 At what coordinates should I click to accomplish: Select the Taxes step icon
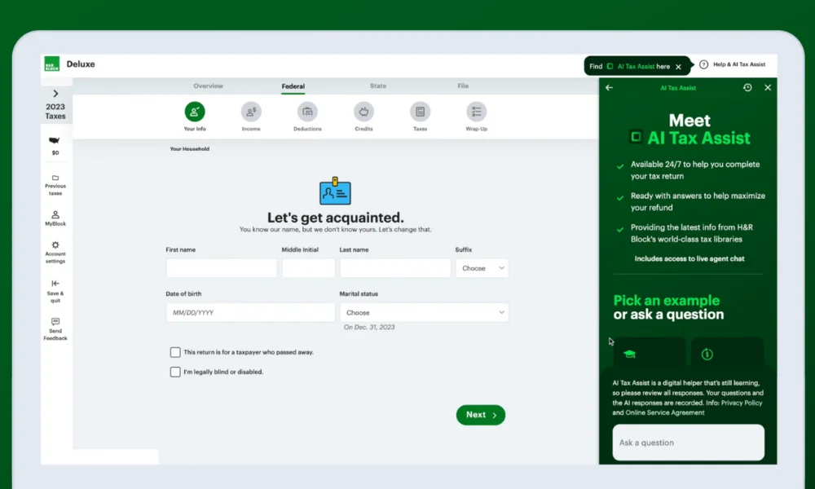click(x=419, y=112)
